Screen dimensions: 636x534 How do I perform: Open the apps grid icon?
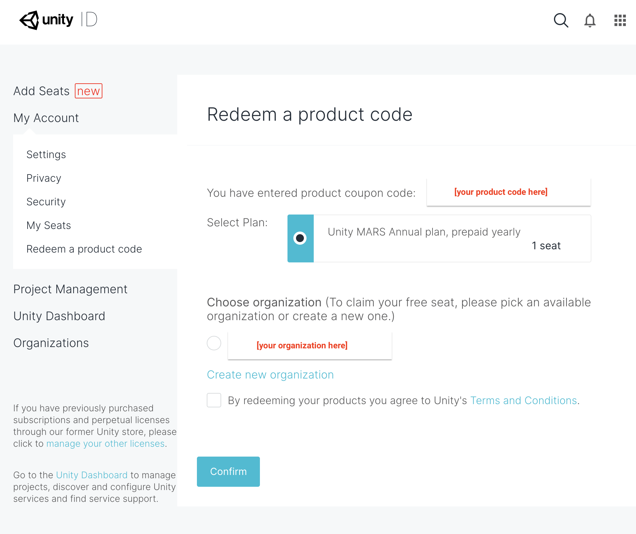click(620, 20)
